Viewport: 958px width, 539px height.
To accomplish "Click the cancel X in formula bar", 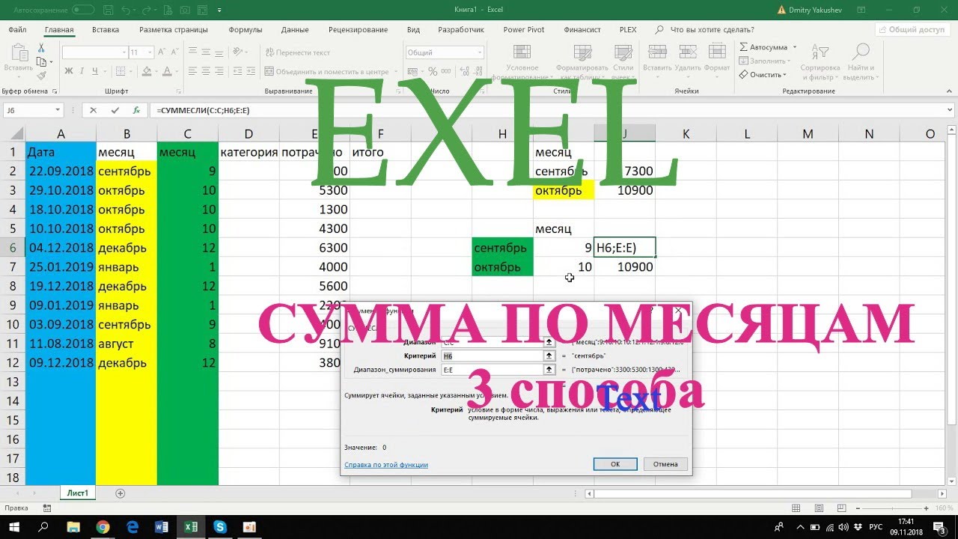I will pyautogui.click(x=93, y=110).
